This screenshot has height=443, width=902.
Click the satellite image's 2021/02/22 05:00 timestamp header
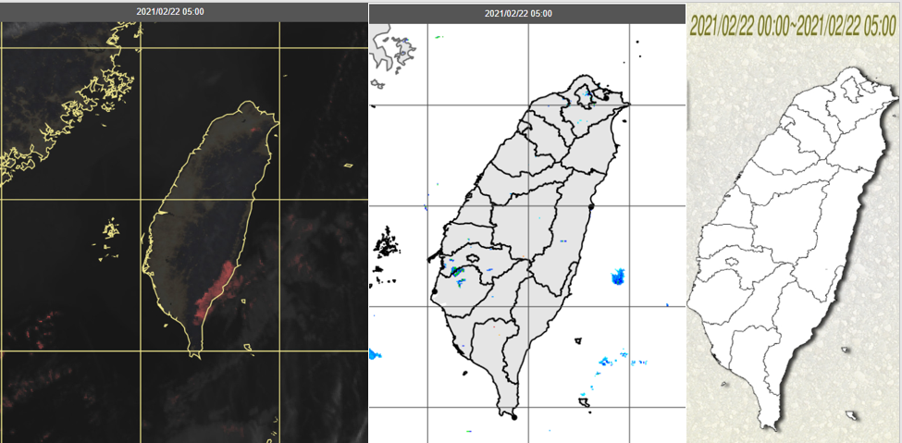169,11
